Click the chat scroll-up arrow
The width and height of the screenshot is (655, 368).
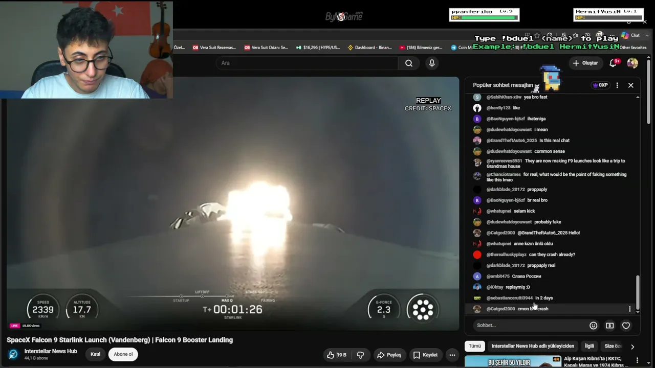638,97
